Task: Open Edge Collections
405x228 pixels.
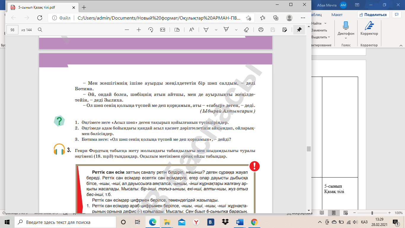Action: pos(276,18)
